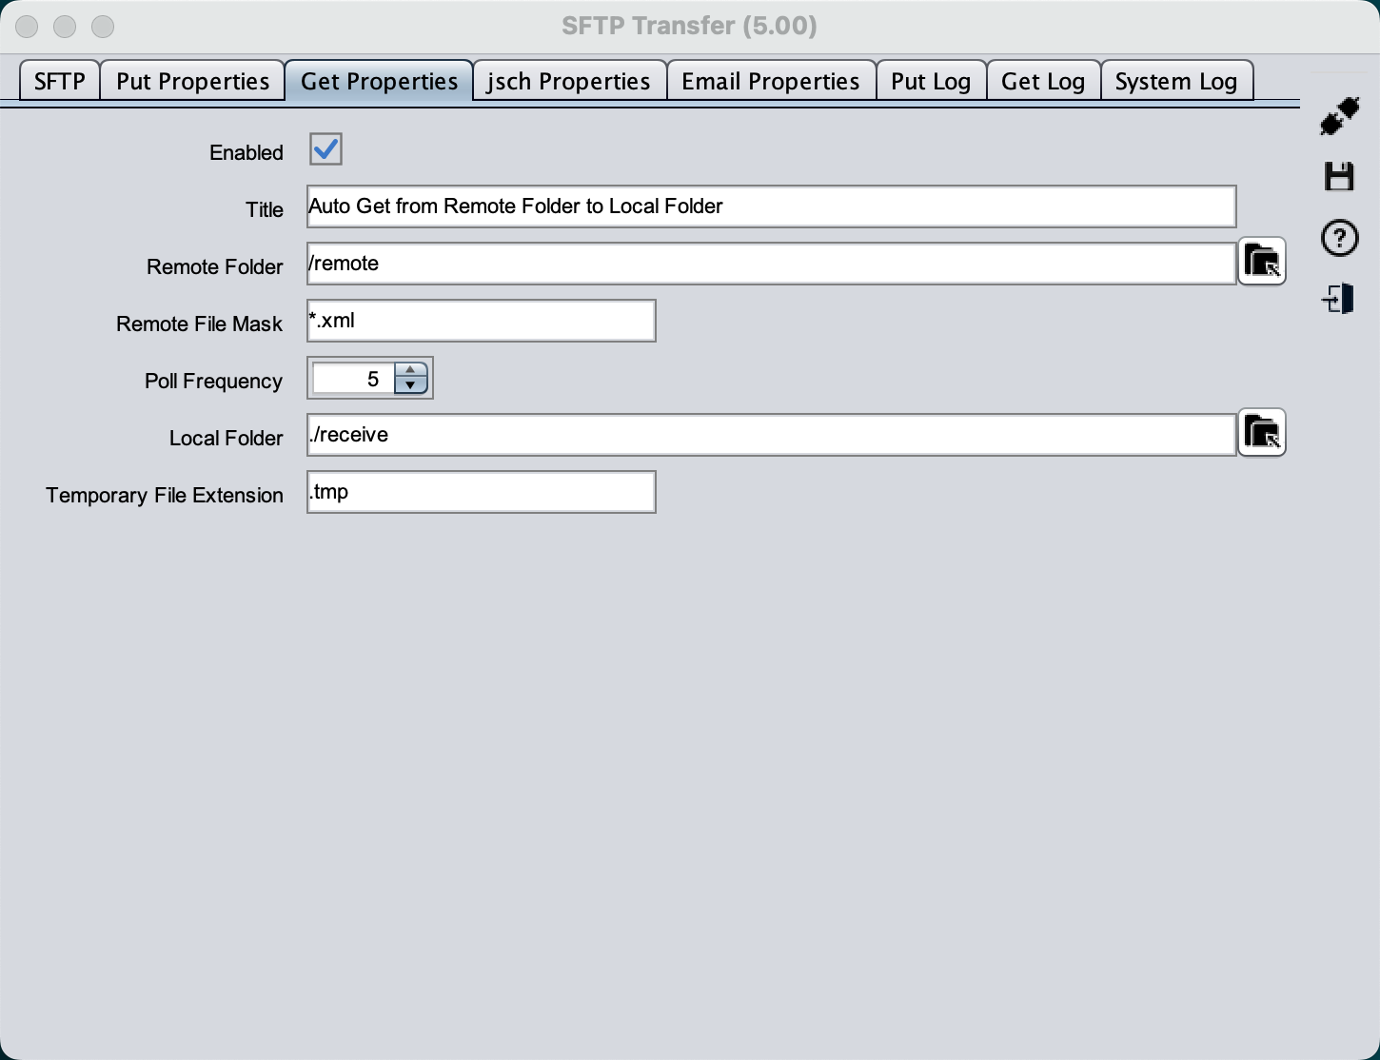Viewport: 1380px width, 1060px height.
Task: Open help via question mark icon
Action: (x=1339, y=238)
